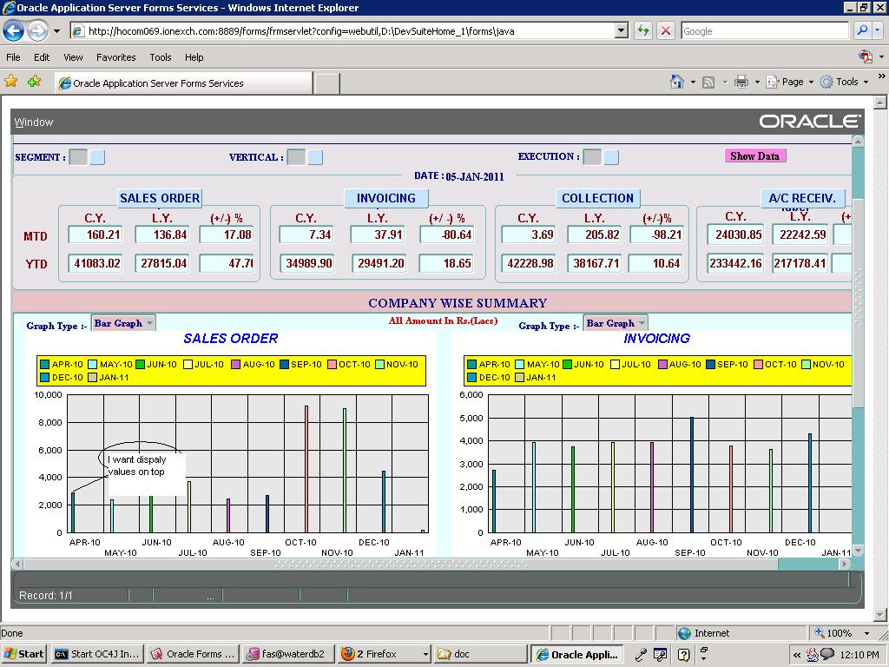Click the SEGMENT input field
This screenshot has height=667, width=889.
78,157
